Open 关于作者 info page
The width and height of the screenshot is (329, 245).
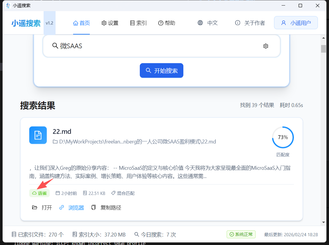point(250,23)
